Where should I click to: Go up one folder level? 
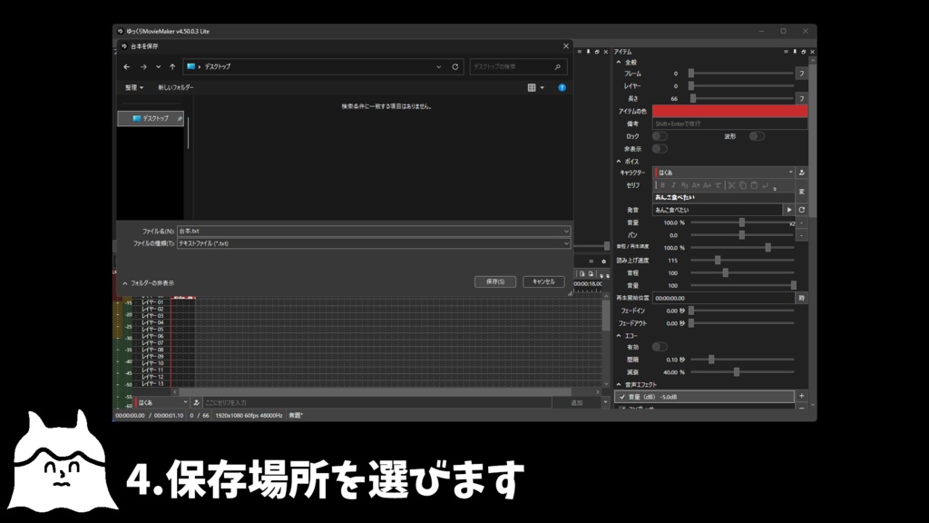(x=172, y=67)
